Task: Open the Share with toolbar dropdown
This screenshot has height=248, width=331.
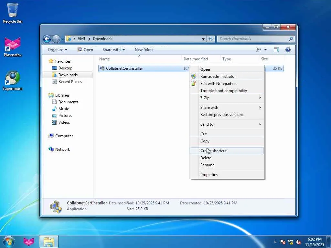Action: click(x=113, y=50)
